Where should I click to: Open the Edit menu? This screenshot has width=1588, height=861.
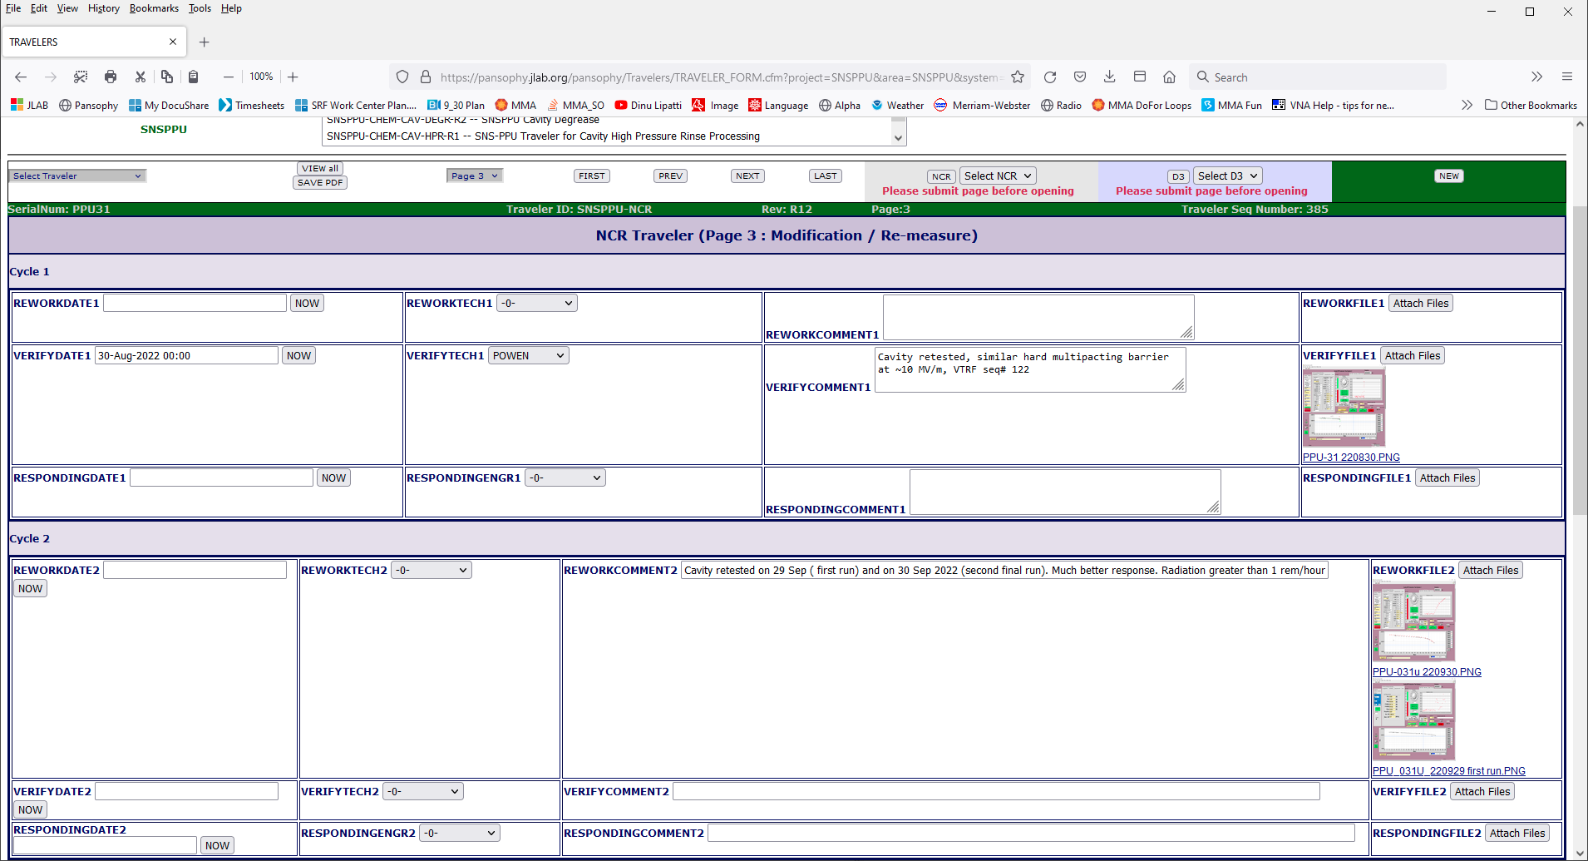click(x=39, y=8)
